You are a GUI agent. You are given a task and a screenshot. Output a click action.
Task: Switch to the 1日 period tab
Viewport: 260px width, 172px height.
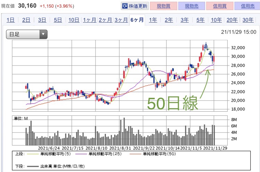tap(10, 20)
